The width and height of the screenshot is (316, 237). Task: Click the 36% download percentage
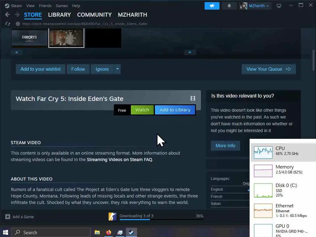(x=200, y=216)
